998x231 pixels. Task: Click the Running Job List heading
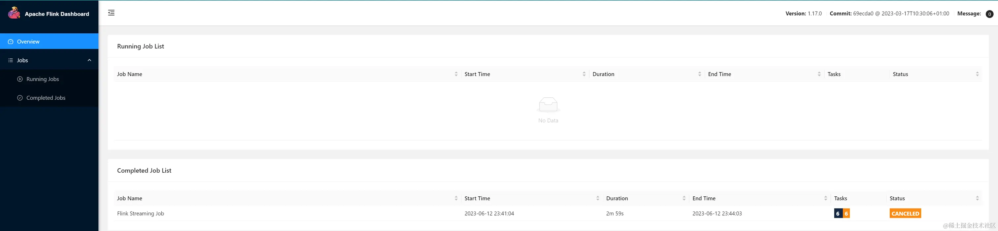(141, 46)
